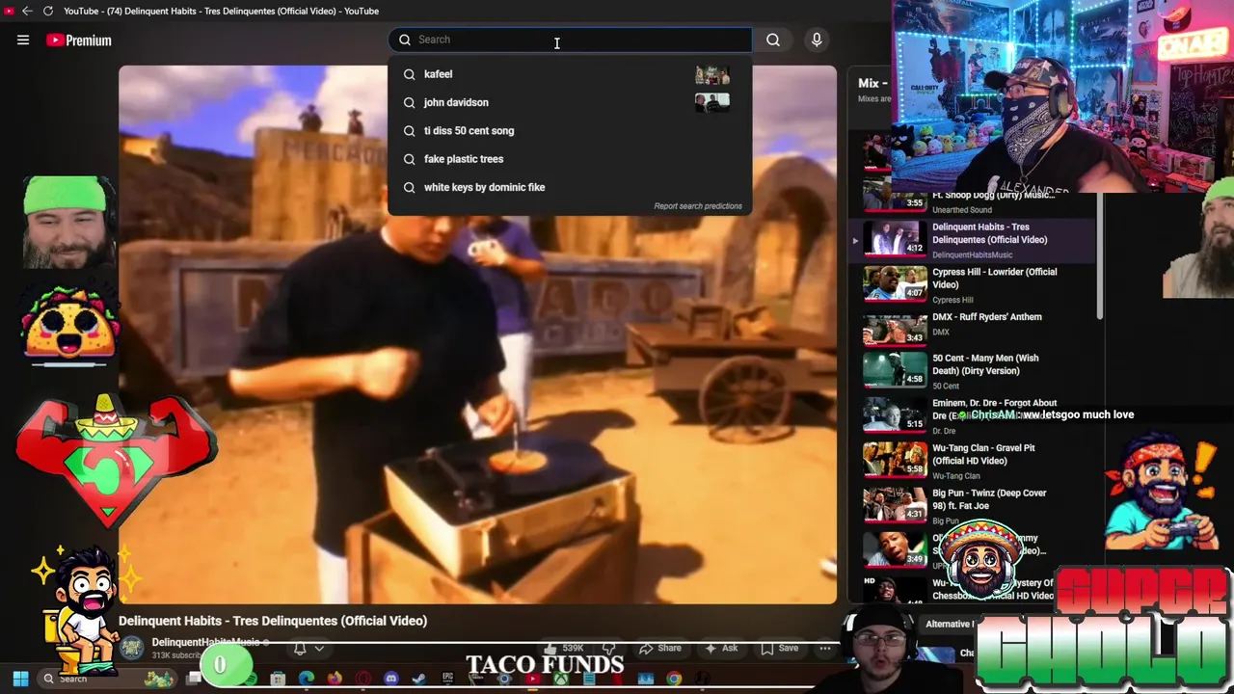Screen dimensions: 1234x694
Task: Open the Windows Start menu
Action: [20, 679]
